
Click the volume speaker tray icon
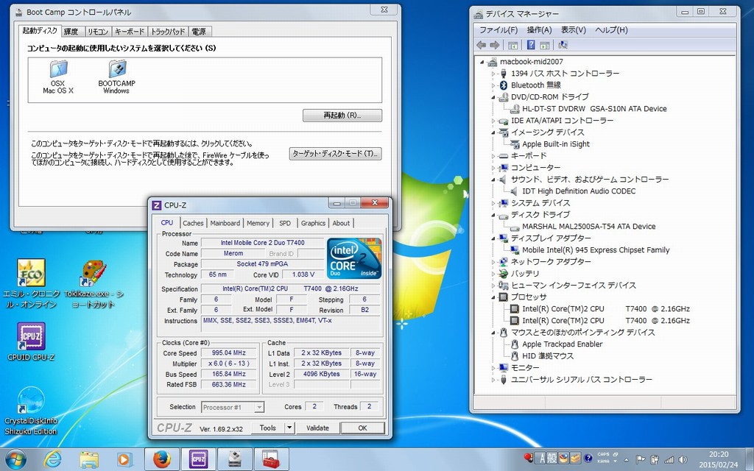pos(683,459)
